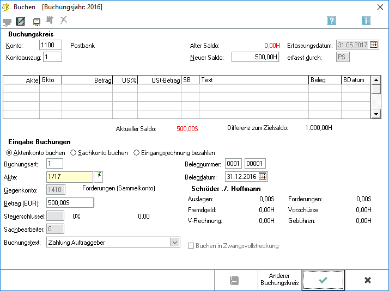
Task: Click the Beleg column header
Action: [325, 80]
